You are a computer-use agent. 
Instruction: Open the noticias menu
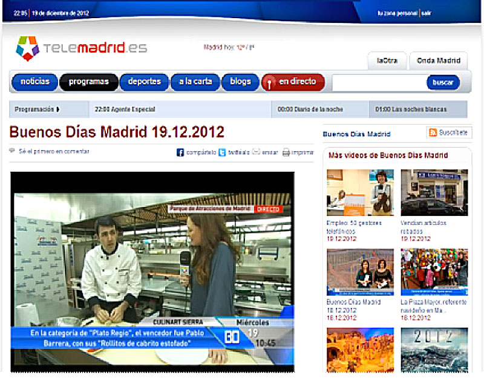pyautogui.click(x=34, y=82)
